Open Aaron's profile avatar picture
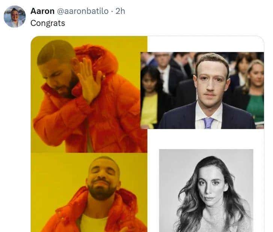Screen dimensions: 273x232 click(15, 17)
